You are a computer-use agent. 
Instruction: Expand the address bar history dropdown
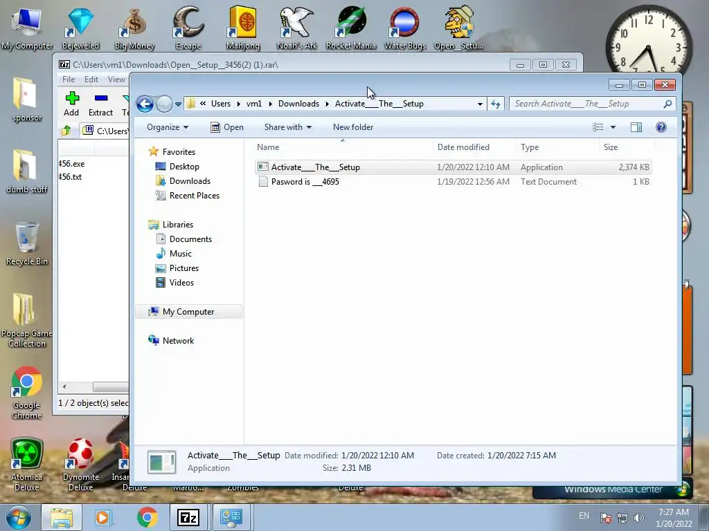[480, 104]
